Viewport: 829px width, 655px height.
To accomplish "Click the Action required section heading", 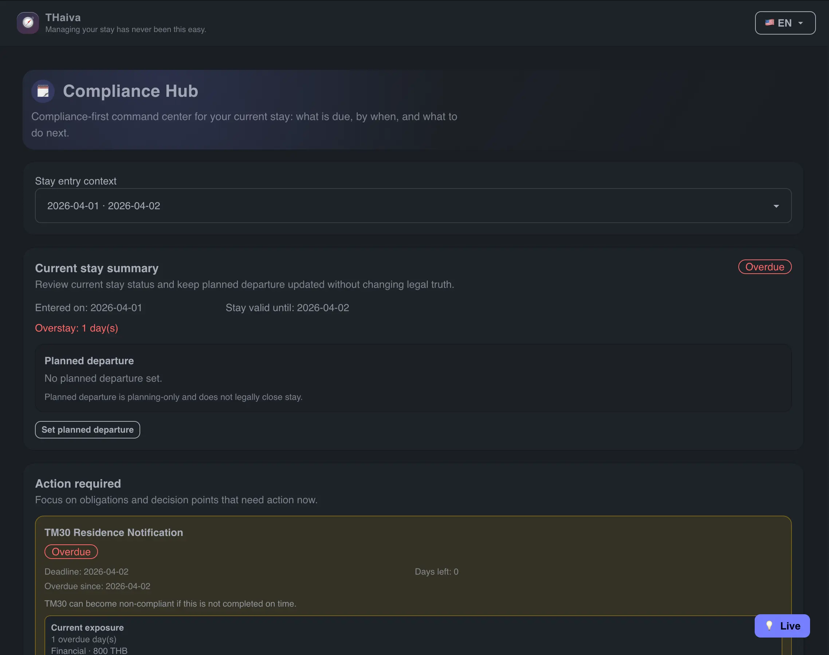I will [78, 484].
